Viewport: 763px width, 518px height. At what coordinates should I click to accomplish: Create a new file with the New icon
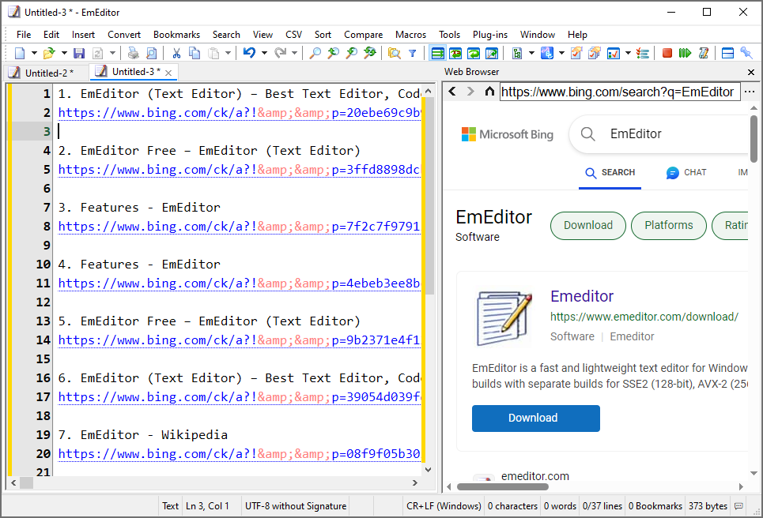coord(20,53)
